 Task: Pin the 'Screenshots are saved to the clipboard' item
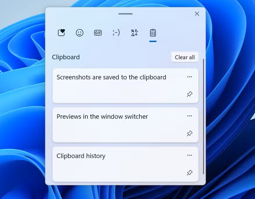point(190,94)
